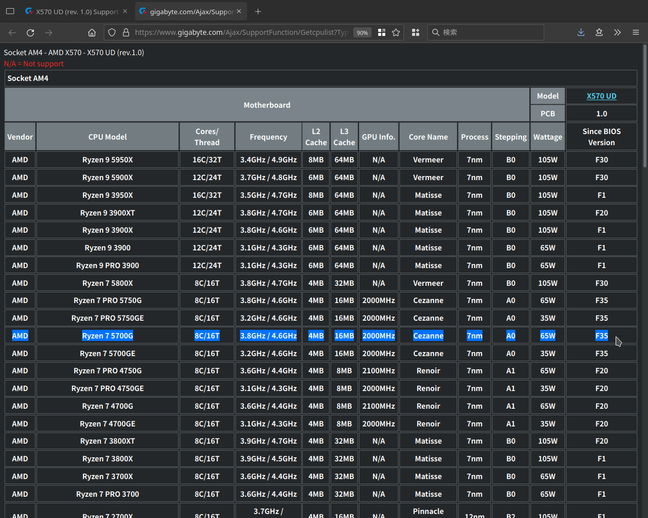Click the "3.5GHz / 4.7GHz" frequency cell

(x=268, y=195)
